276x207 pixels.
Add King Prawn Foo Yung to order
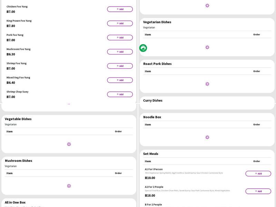[120, 23]
